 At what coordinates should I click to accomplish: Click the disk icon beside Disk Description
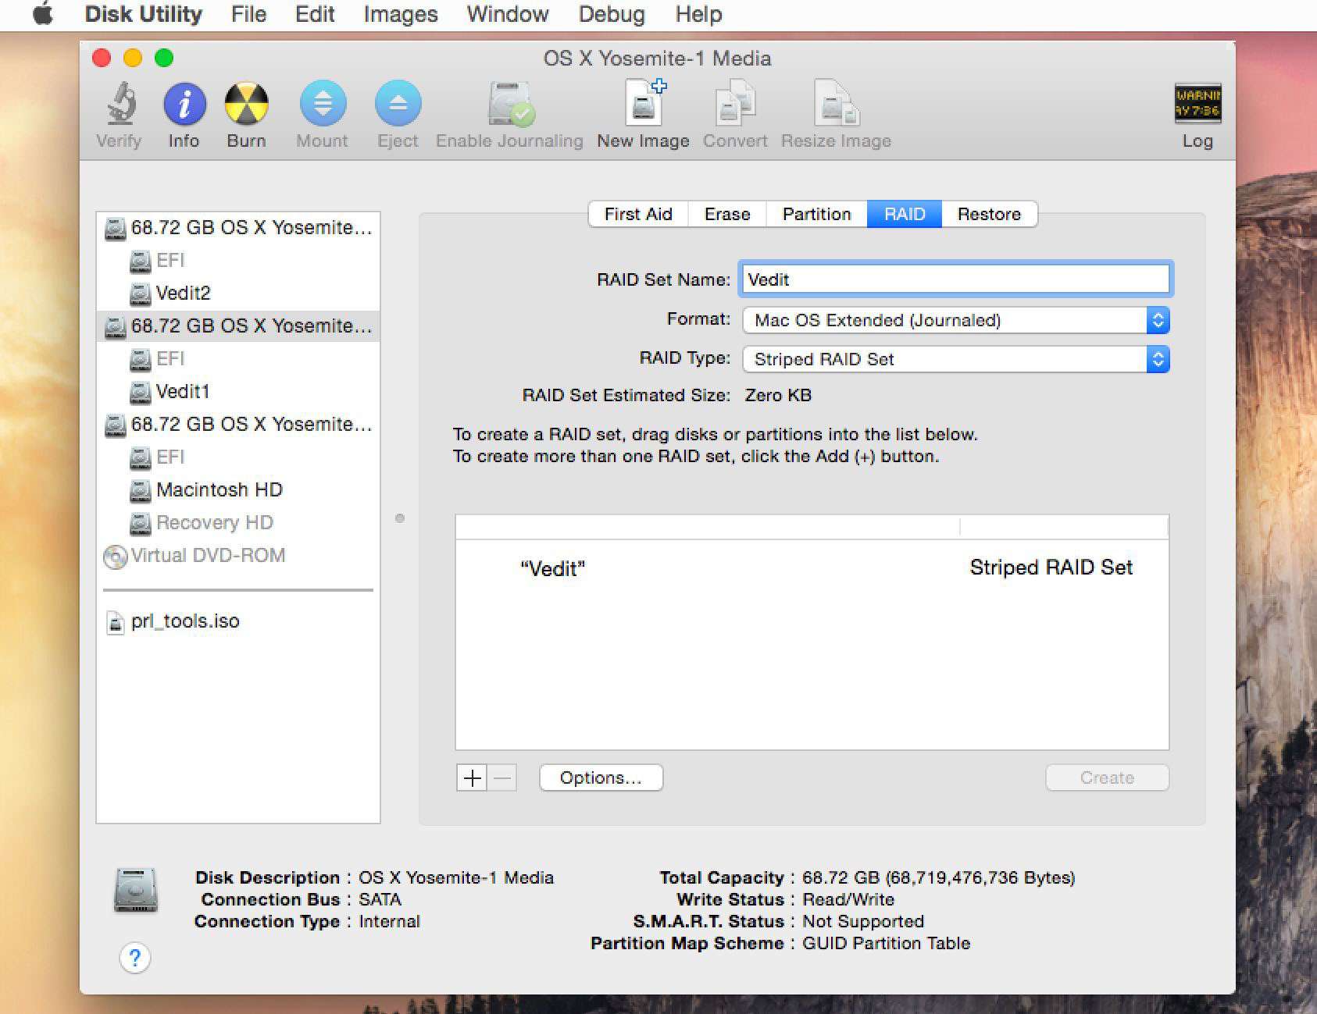click(x=135, y=890)
